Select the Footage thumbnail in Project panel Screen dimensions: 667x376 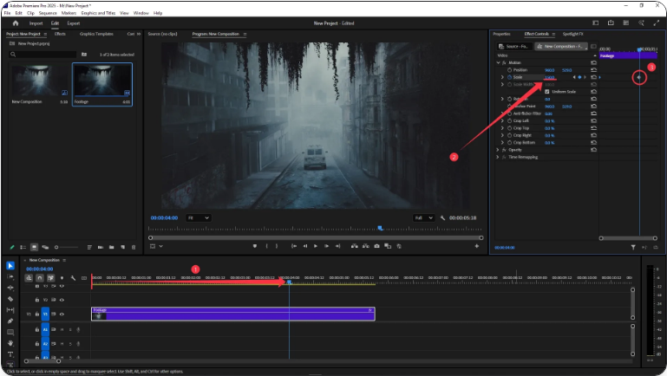coord(101,80)
